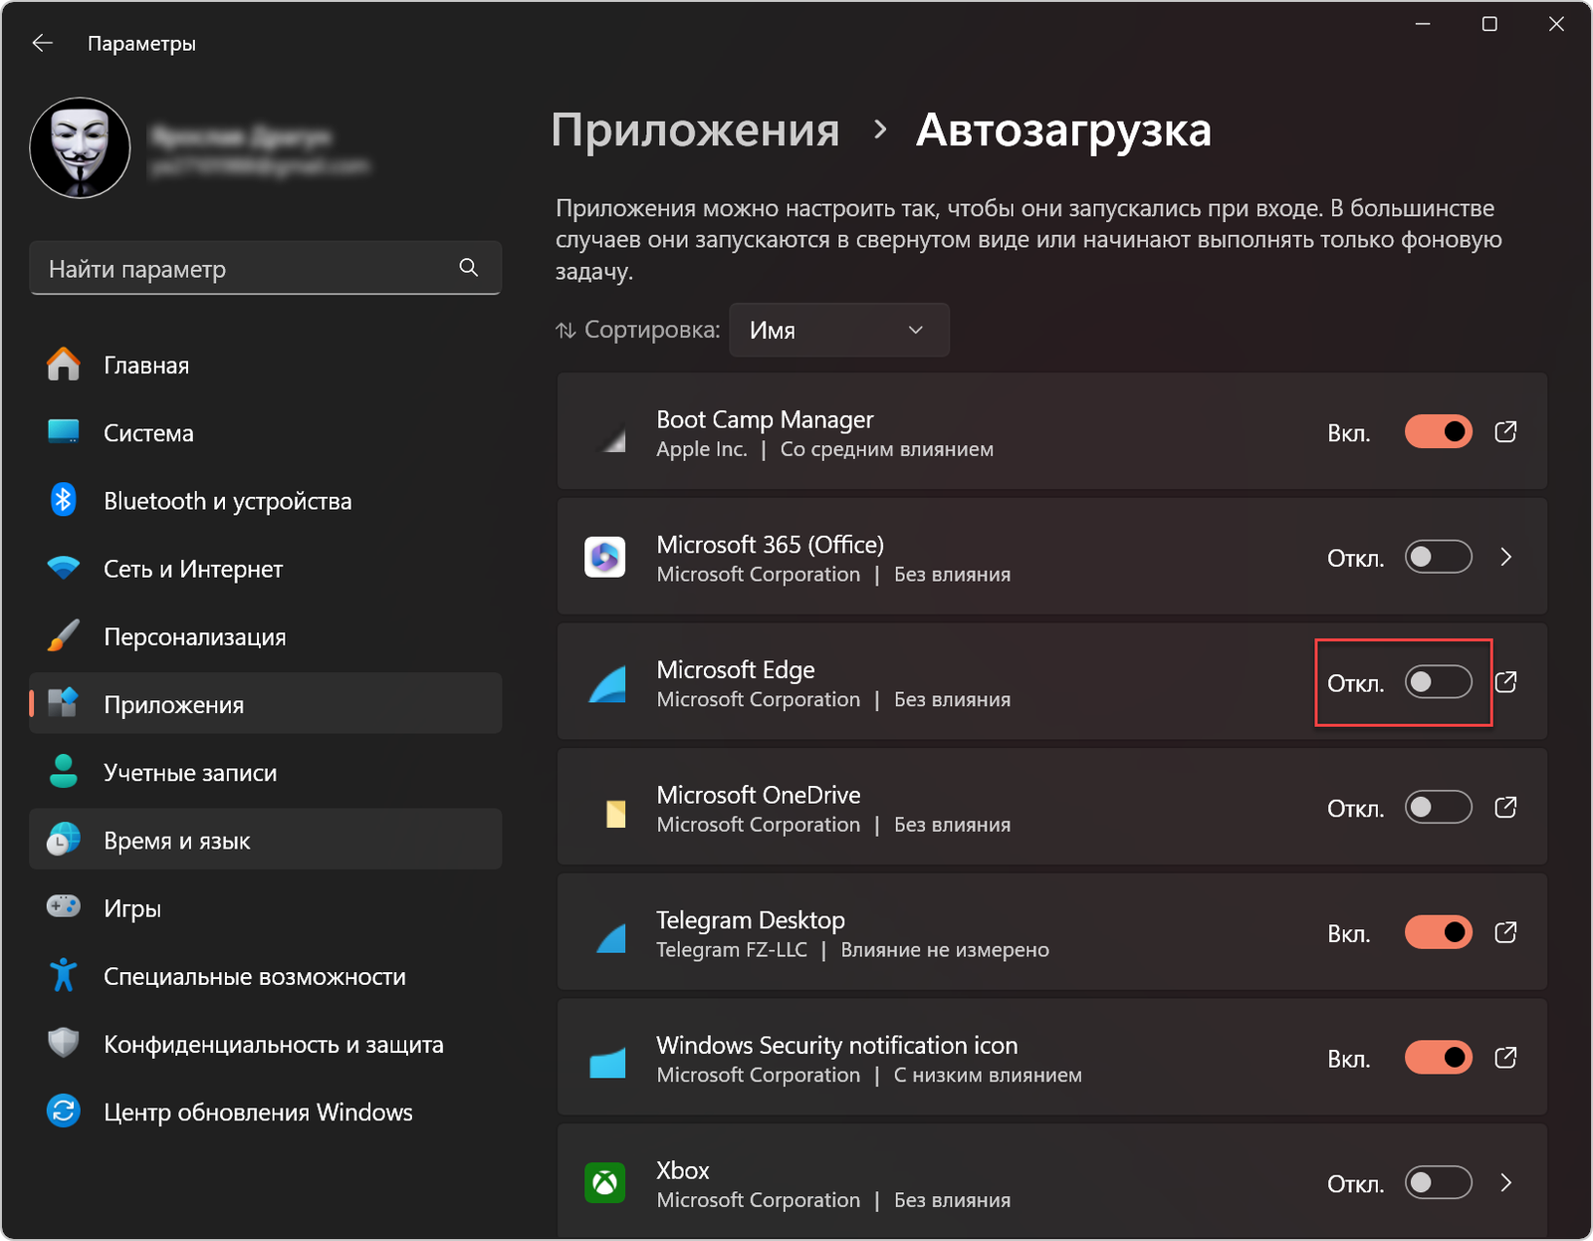Disable Windows Security notification icon toggle
This screenshot has width=1593, height=1241.
click(x=1439, y=1058)
